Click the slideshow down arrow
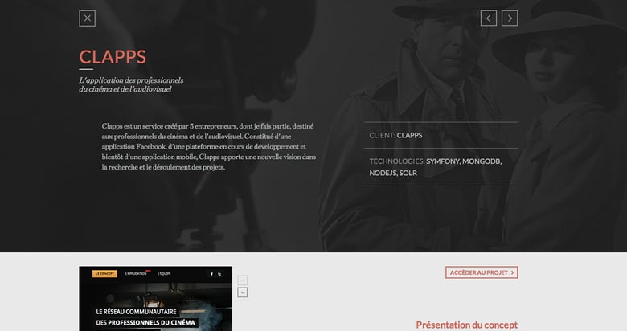 pyautogui.click(x=243, y=292)
